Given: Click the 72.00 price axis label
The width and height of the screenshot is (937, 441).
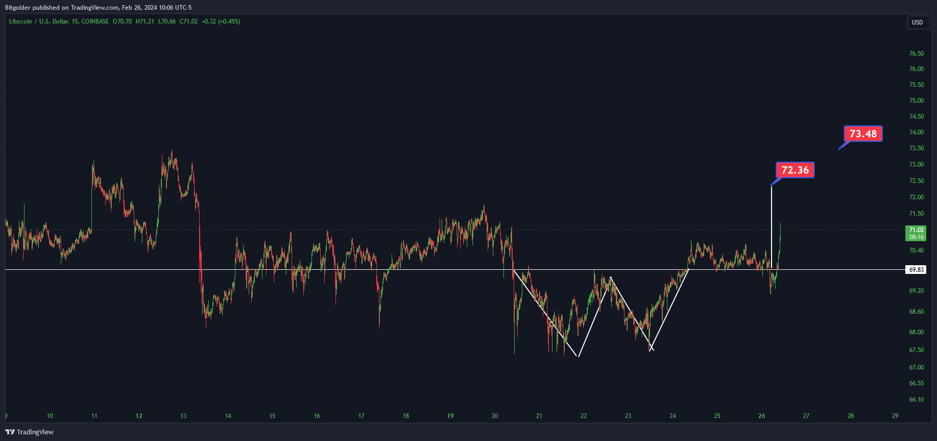Looking at the screenshot, I should 917,197.
